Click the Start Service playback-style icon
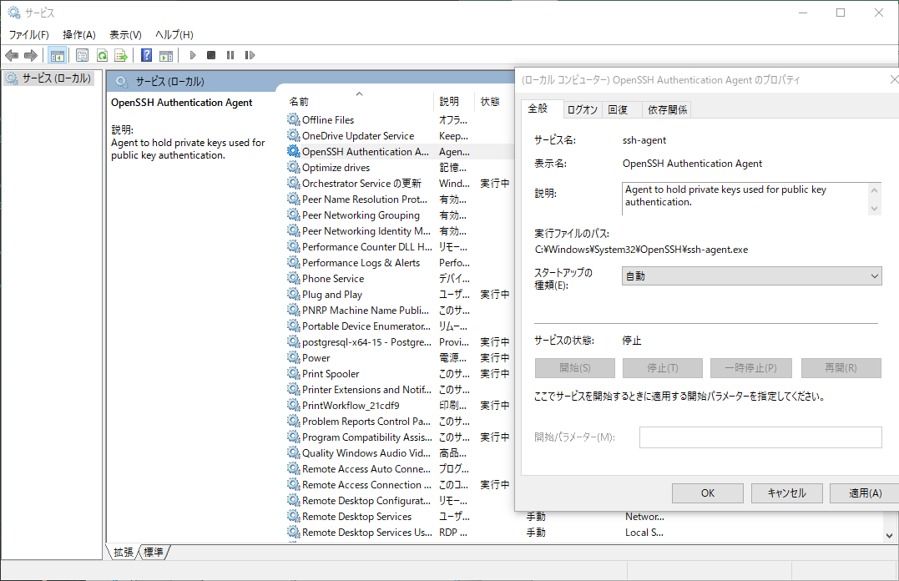 click(x=192, y=55)
